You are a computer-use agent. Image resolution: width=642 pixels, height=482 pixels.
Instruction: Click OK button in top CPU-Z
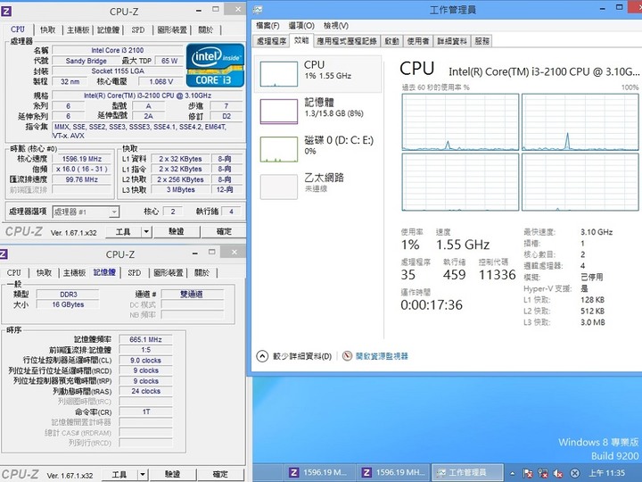click(224, 232)
